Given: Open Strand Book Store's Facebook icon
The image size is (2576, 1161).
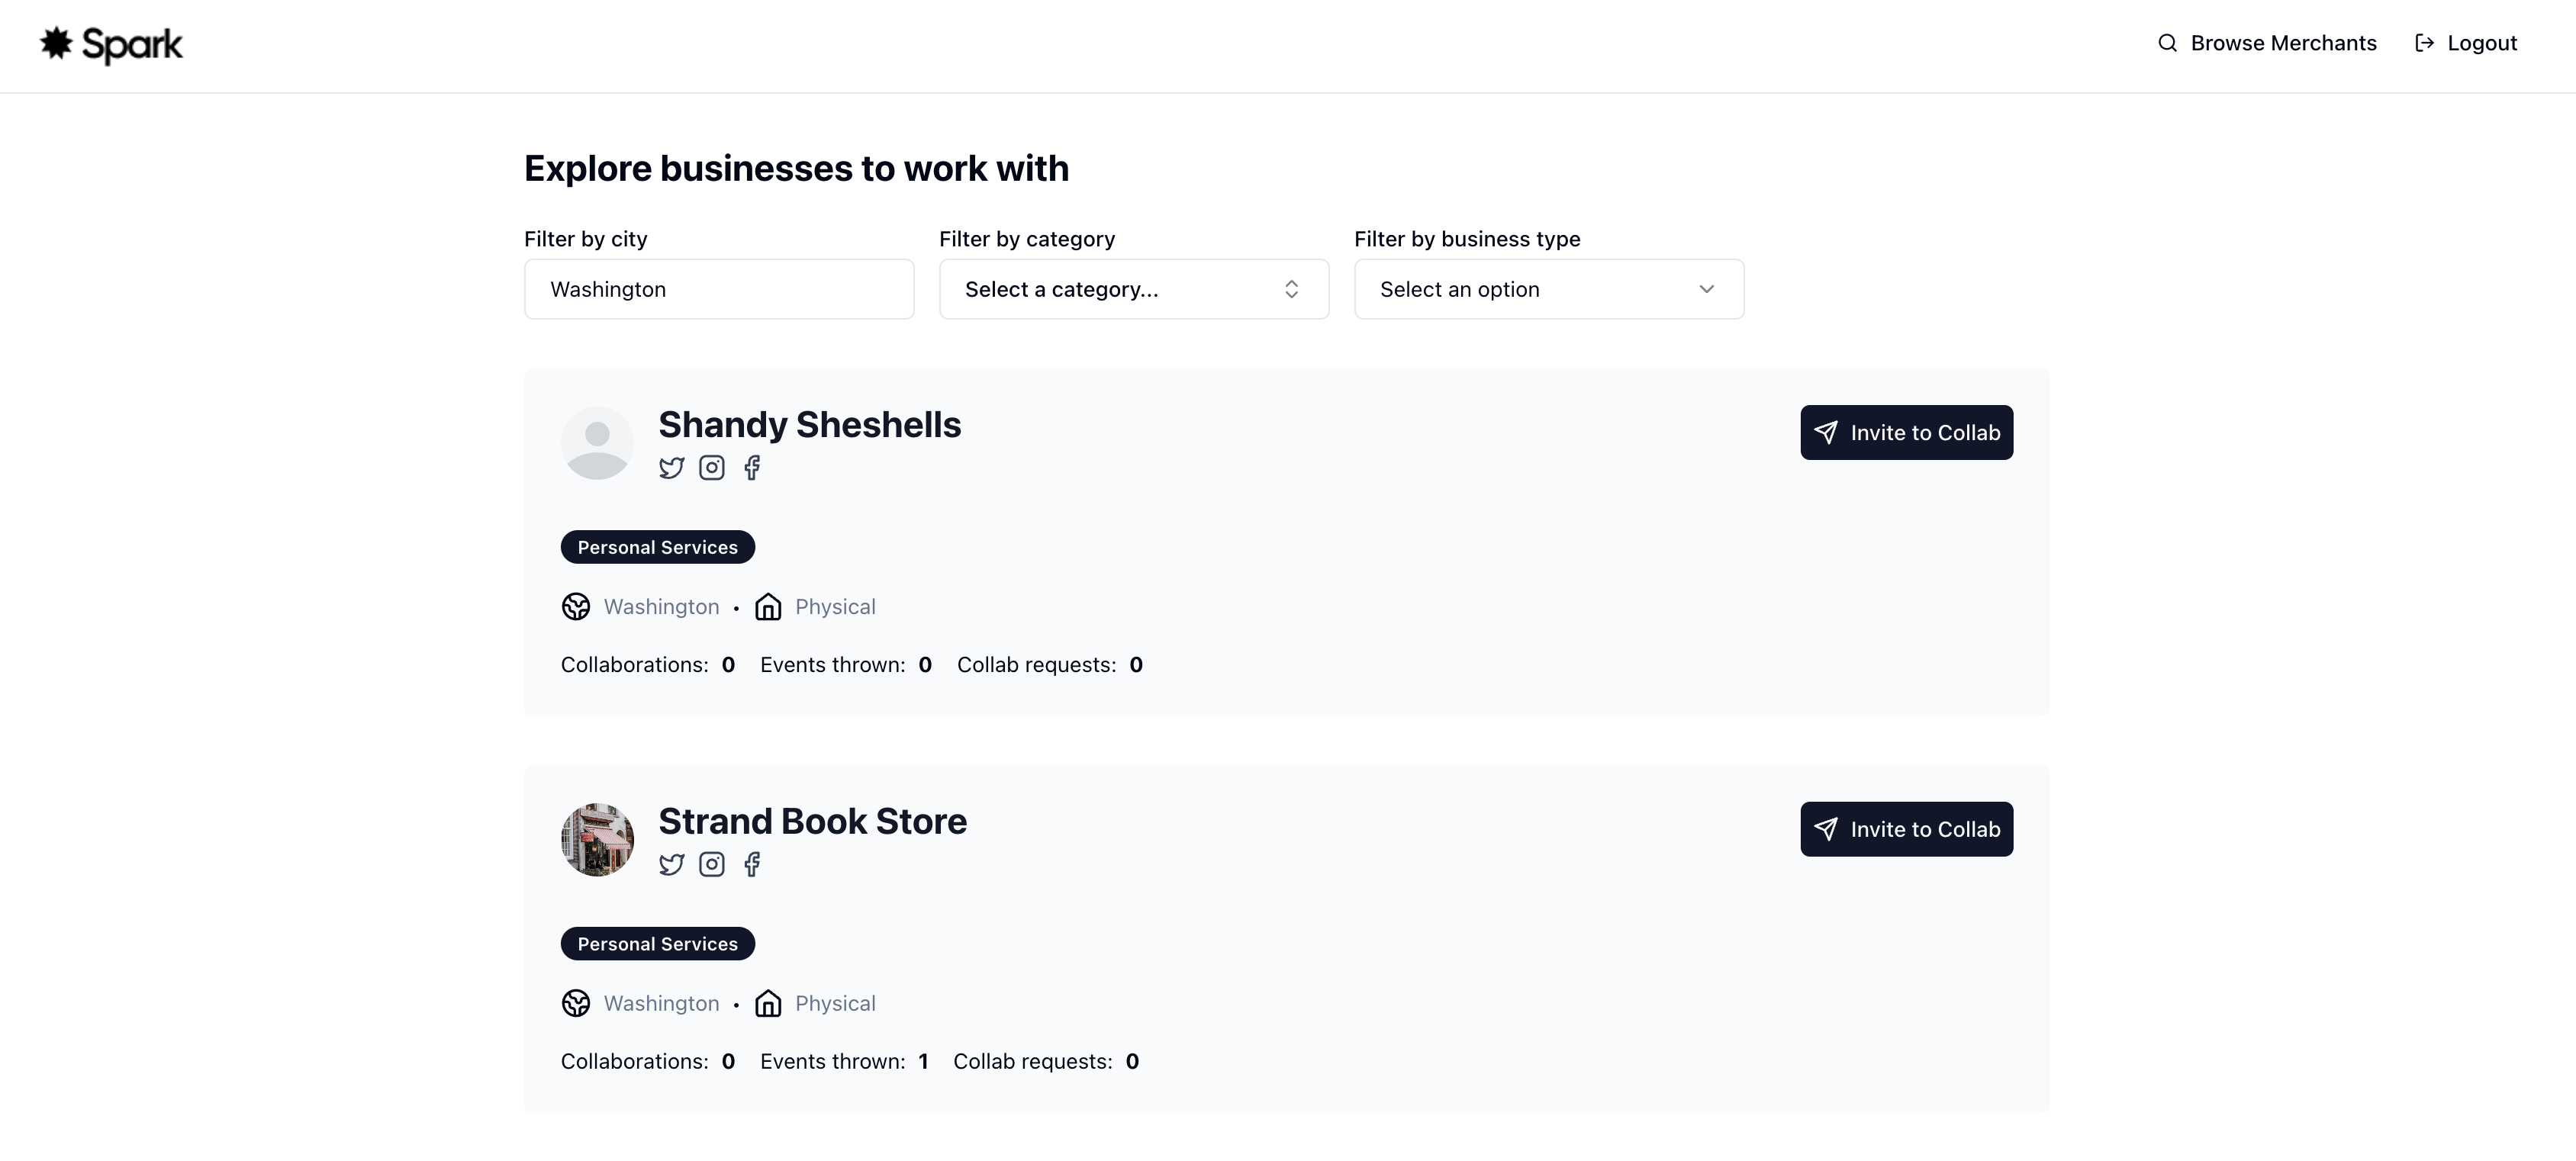Looking at the screenshot, I should click(752, 865).
